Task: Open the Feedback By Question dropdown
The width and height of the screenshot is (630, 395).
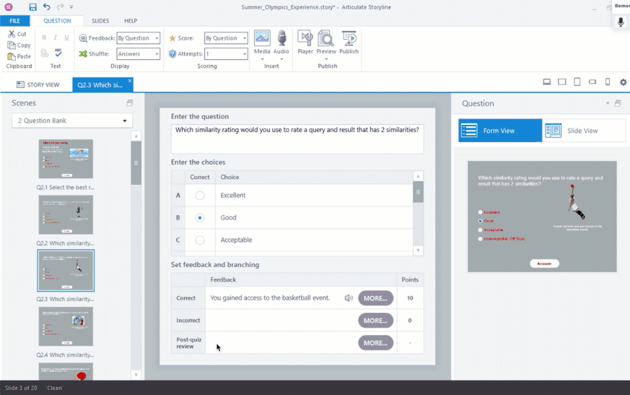Action: [x=138, y=38]
